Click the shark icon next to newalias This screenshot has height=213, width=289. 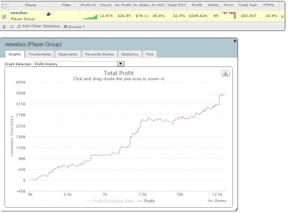pyautogui.click(x=48, y=14)
